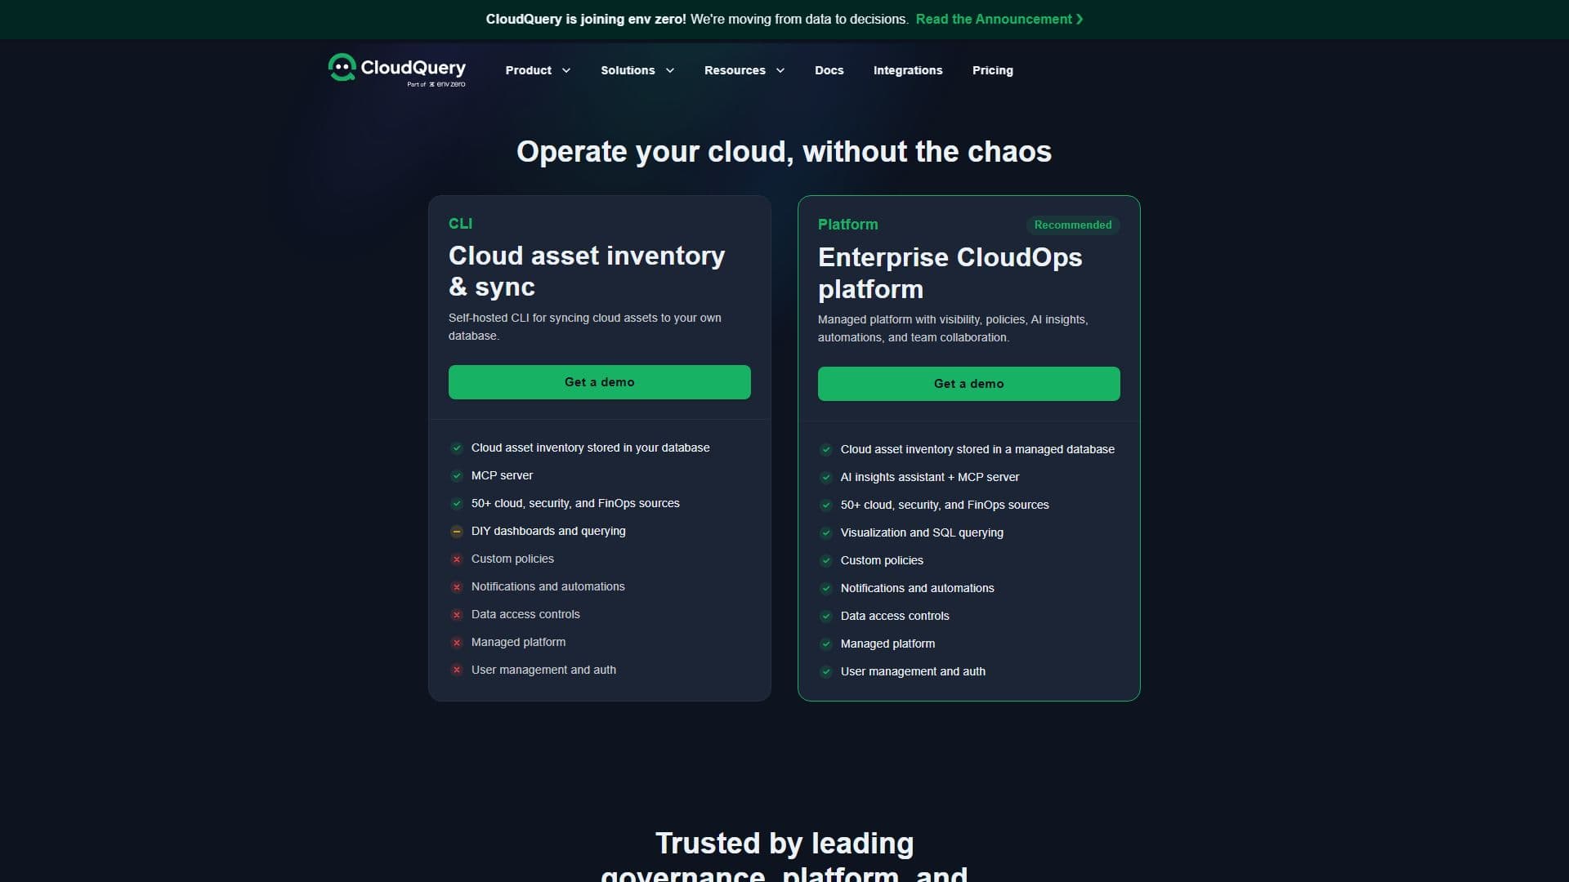The width and height of the screenshot is (1569, 882).
Task: Click the chevron arrow after Read the Announcement
Action: pyautogui.click(x=1080, y=19)
